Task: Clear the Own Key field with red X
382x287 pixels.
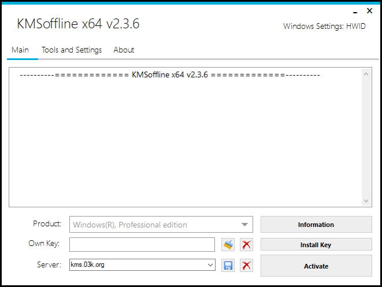Action: click(x=246, y=245)
